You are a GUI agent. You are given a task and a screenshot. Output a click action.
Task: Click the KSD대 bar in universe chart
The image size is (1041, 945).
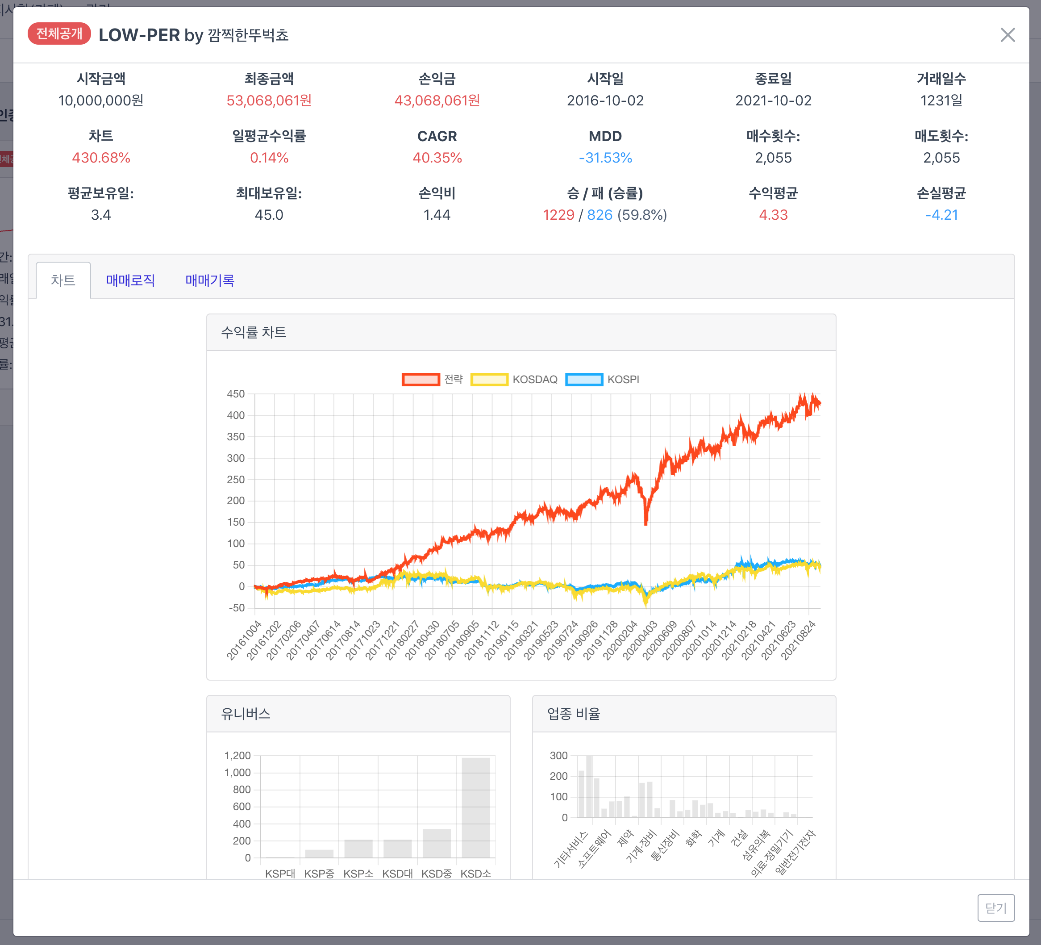pyautogui.click(x=397, y=849)
